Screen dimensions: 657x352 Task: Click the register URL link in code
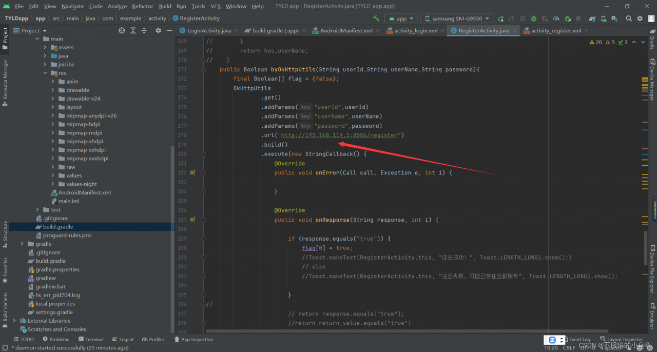(x=339, y=135)
